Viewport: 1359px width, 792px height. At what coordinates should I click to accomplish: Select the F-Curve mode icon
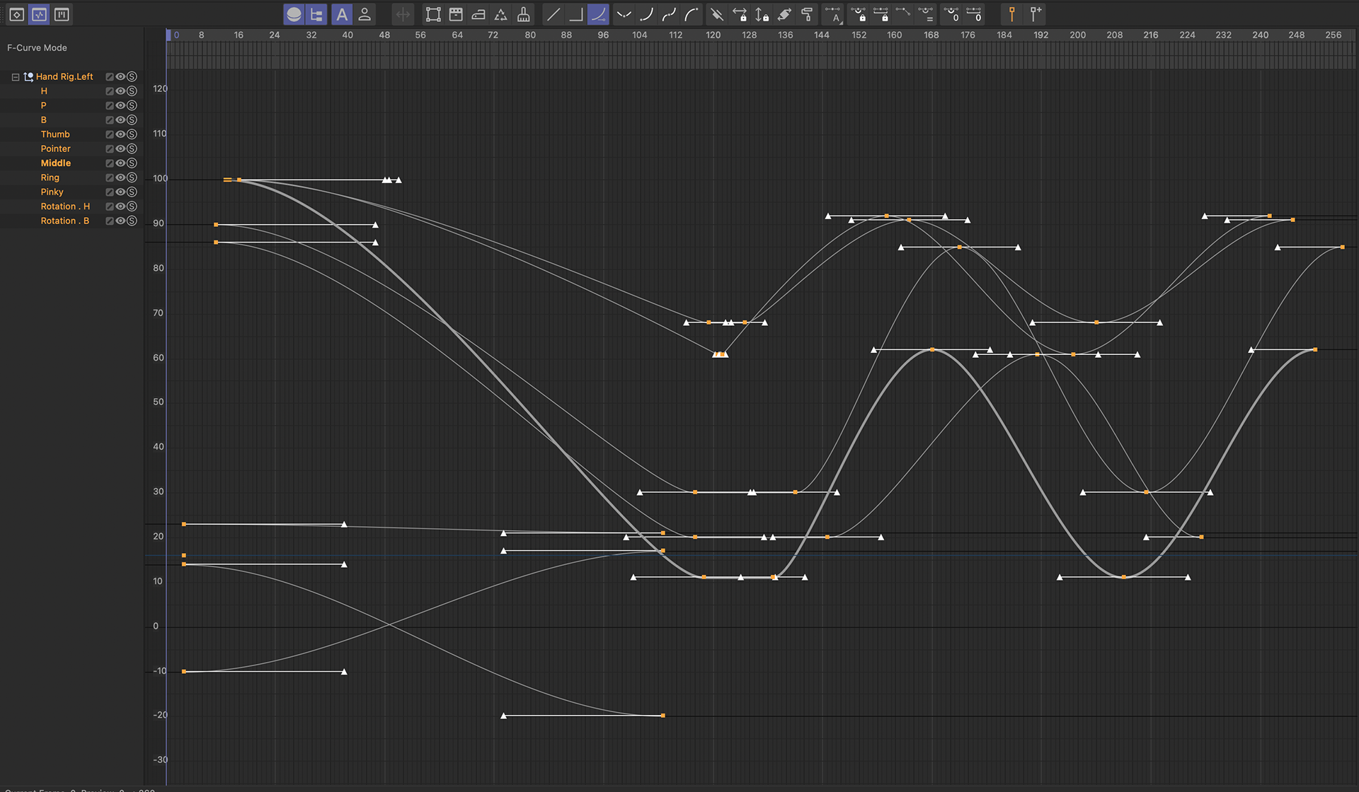[39, 14]
